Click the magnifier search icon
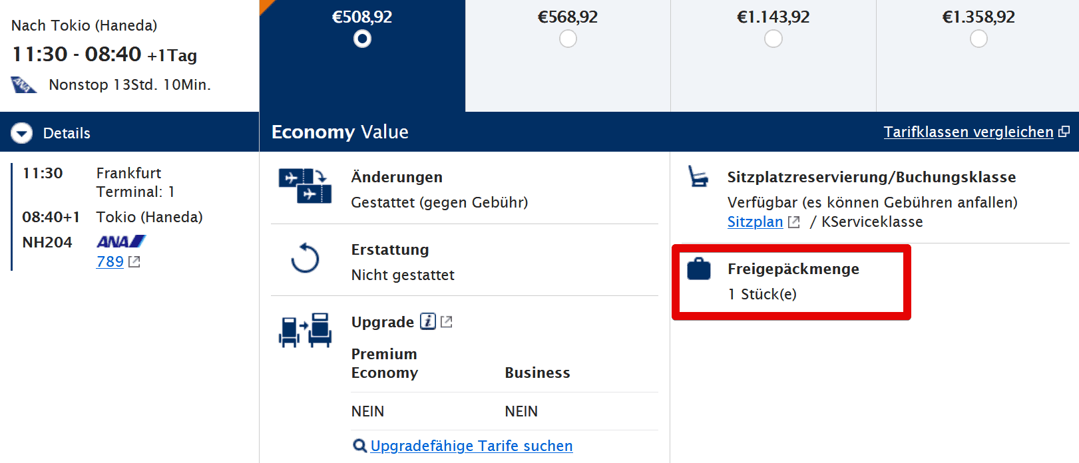 coord(359,446)
